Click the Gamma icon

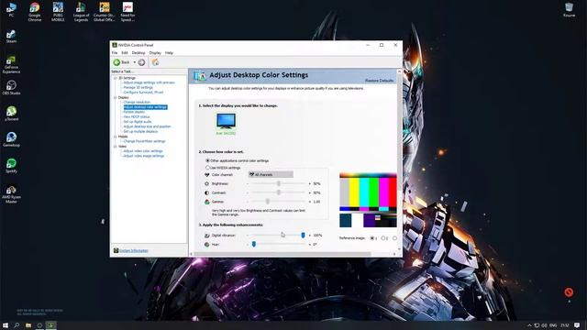pos(207,202)
